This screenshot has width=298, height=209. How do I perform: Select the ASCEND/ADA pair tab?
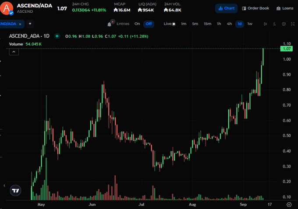coord(8,24)
